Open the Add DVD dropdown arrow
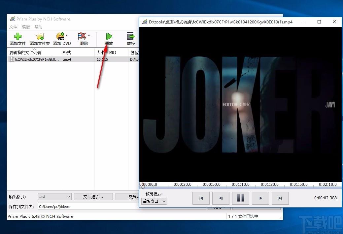This screenshot has height=234, width=343. 67,35
